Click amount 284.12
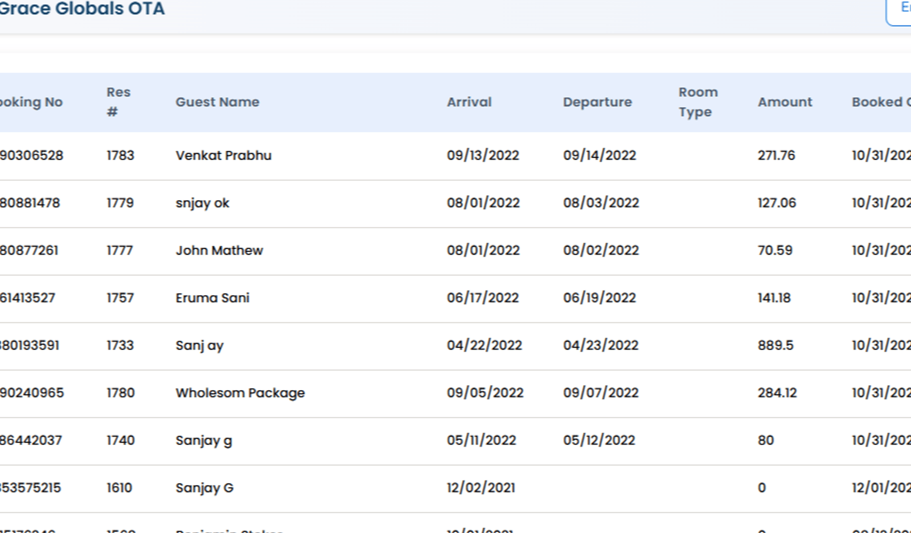The width and height of the screenshot is (911, 533). coord(777,393)
